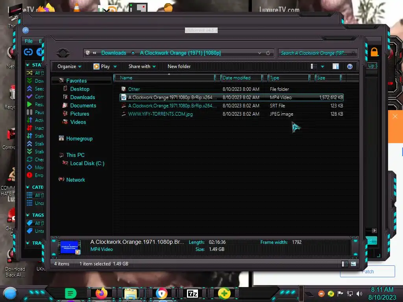Sort files by Name column header
The width and height of the screenshot is (403, 302).
[x=165, y=78]
